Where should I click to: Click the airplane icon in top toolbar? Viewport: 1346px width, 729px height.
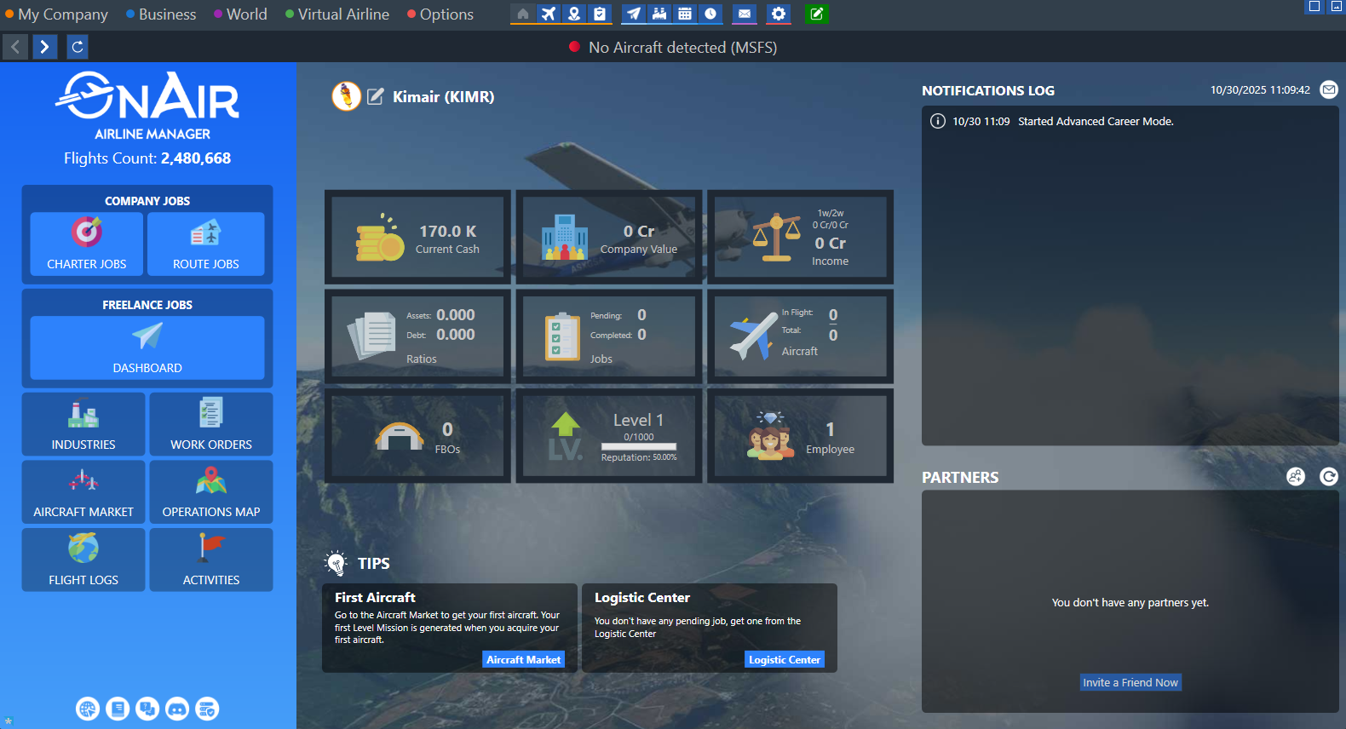pos(549,14)
